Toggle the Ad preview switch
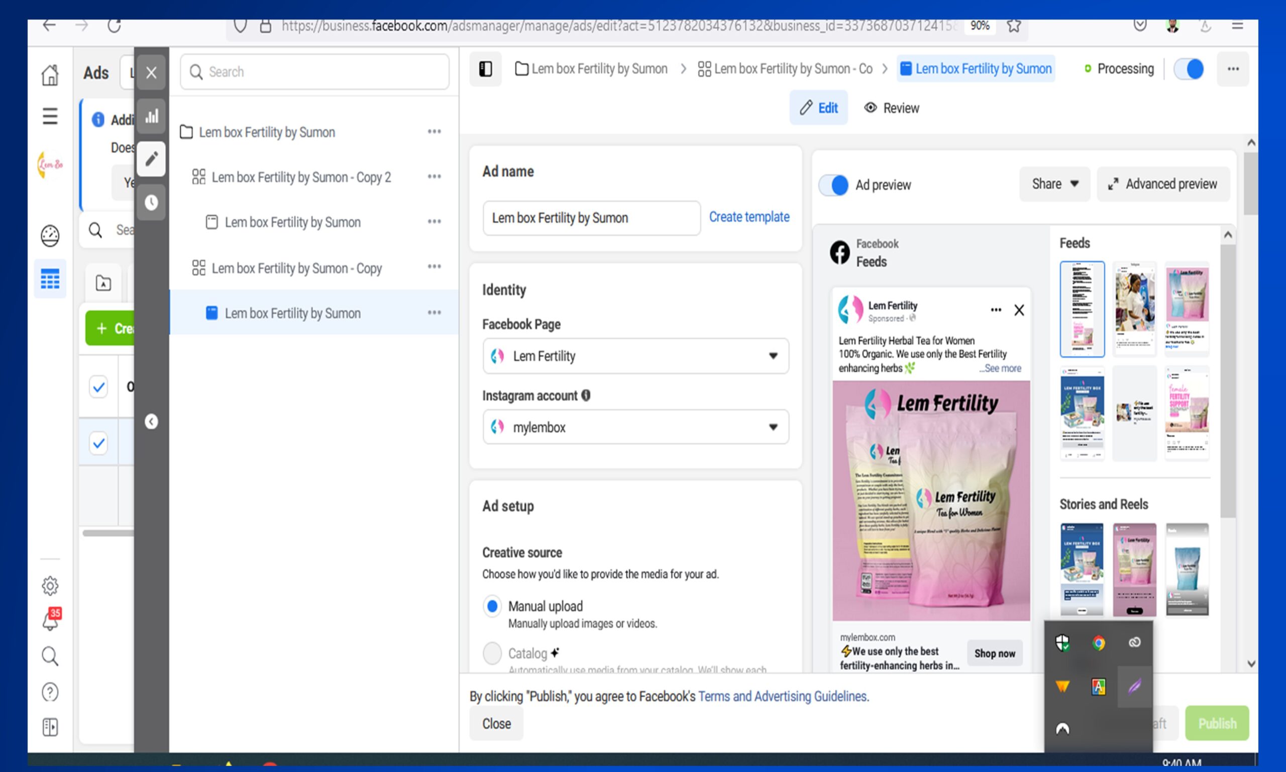This screenshot has width=1286, height=772. click(833, 185)
